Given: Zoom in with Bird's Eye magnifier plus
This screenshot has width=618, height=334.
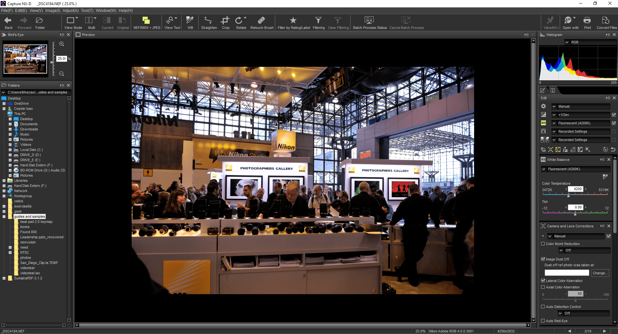Looking at the screenshot, I should [x=62, y=44].
